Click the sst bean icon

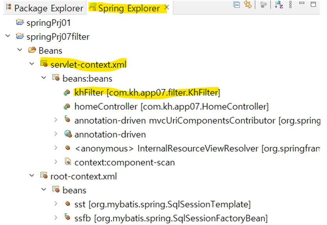tap(68, 204)
